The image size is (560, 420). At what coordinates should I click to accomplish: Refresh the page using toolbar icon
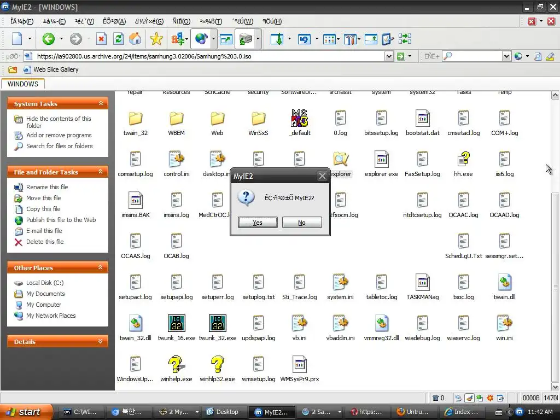click(118, 39)
